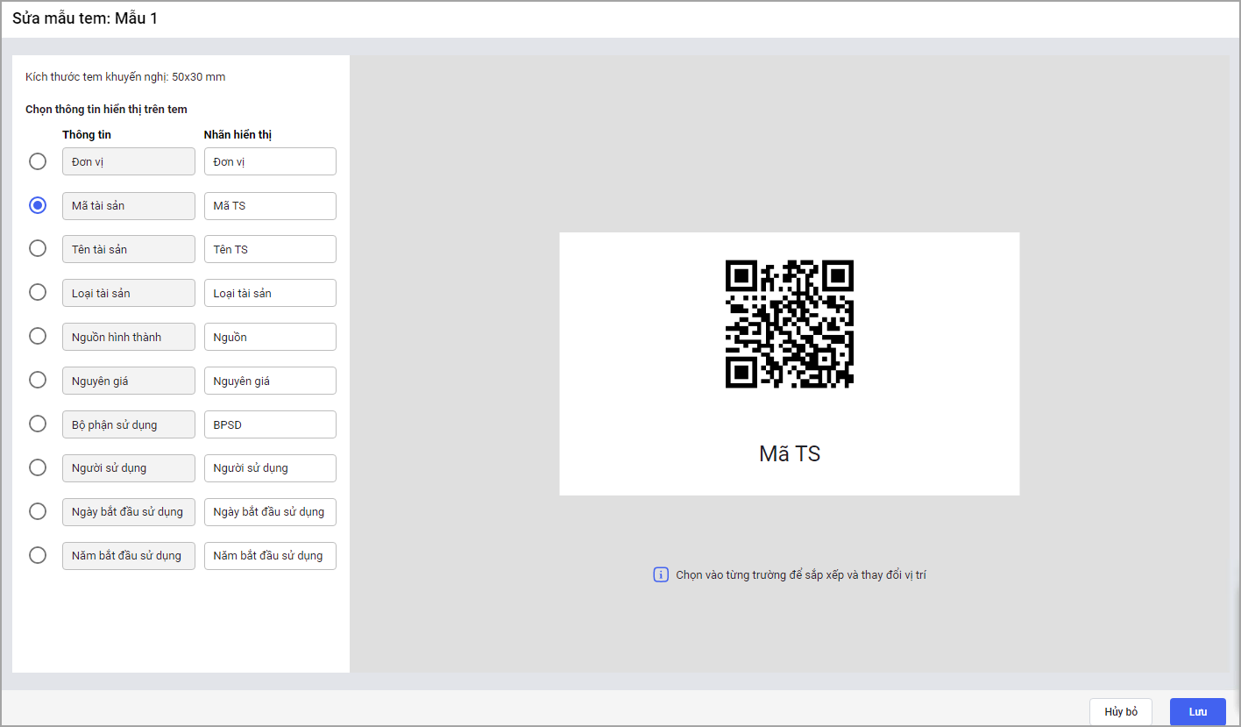1241x727 pixels.
Task: Focus the Ngày bắt đầu sử dụng label input
Action: 270,511
